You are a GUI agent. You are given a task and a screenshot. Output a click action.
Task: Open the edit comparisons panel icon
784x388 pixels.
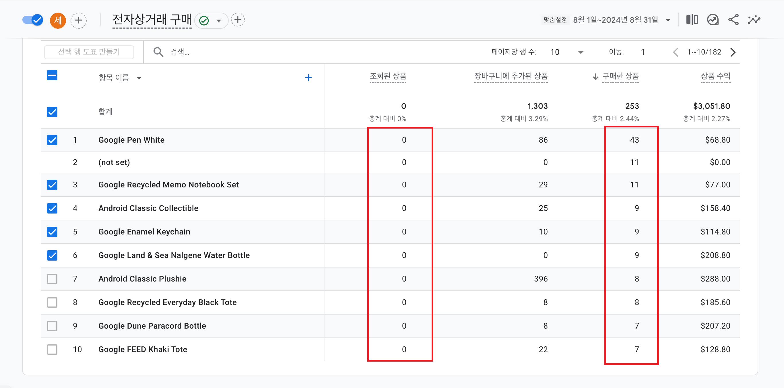(x=692, y=20)
